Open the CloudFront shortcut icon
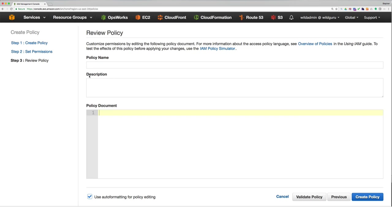This screenshot has width=392, height=221. 160,17
